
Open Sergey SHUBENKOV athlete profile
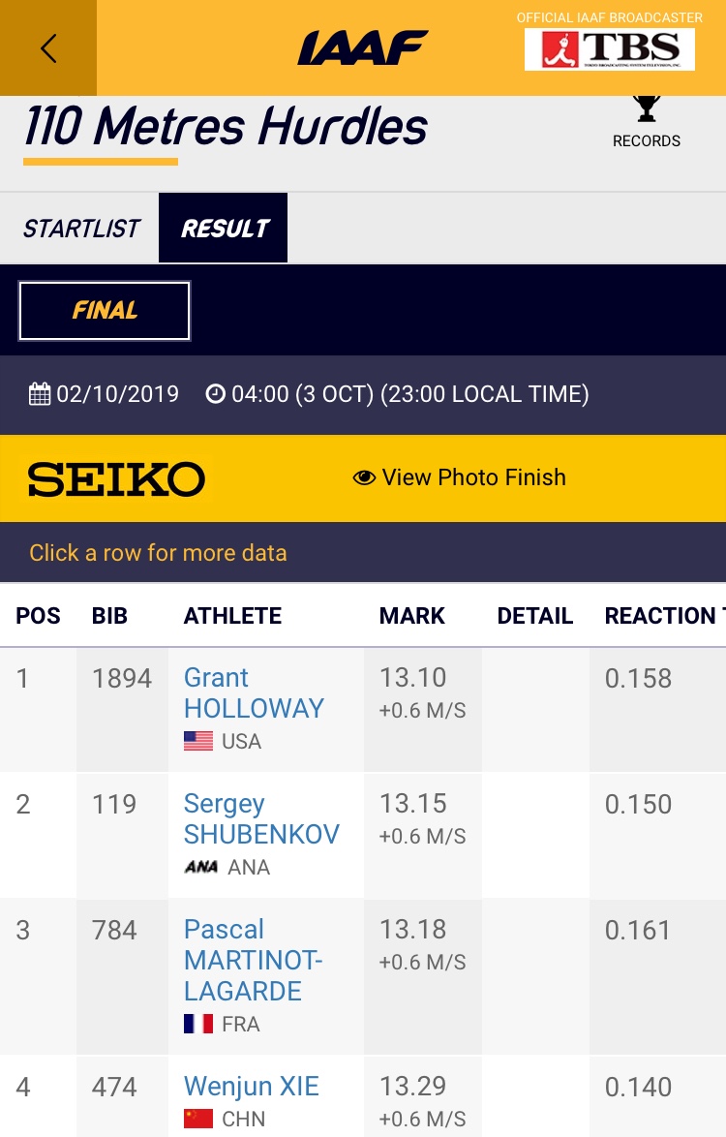pos(260,818)
